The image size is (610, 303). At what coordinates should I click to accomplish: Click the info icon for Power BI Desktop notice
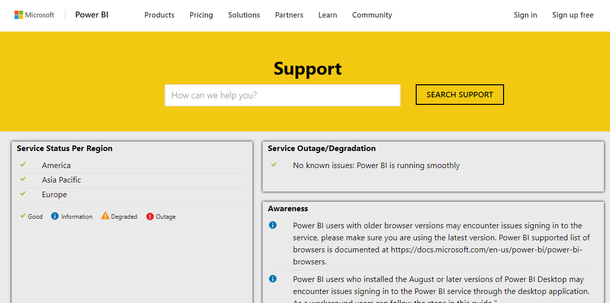tap(273, 279)
